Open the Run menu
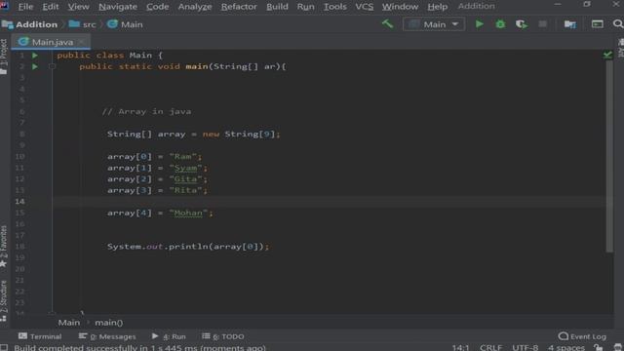Viewport: 624px width, 351px height. 305,7
